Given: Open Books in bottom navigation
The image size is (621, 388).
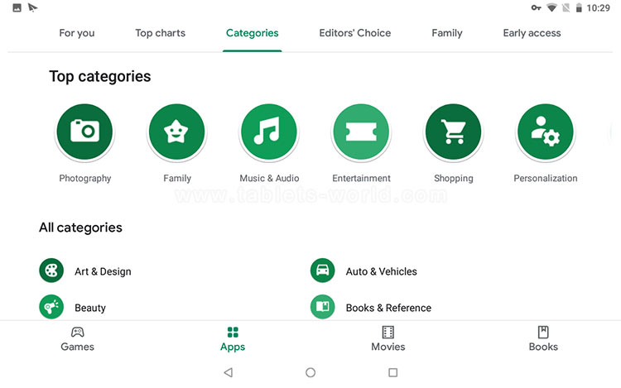Looking at the screenshot, I should (x=543, y=338).
